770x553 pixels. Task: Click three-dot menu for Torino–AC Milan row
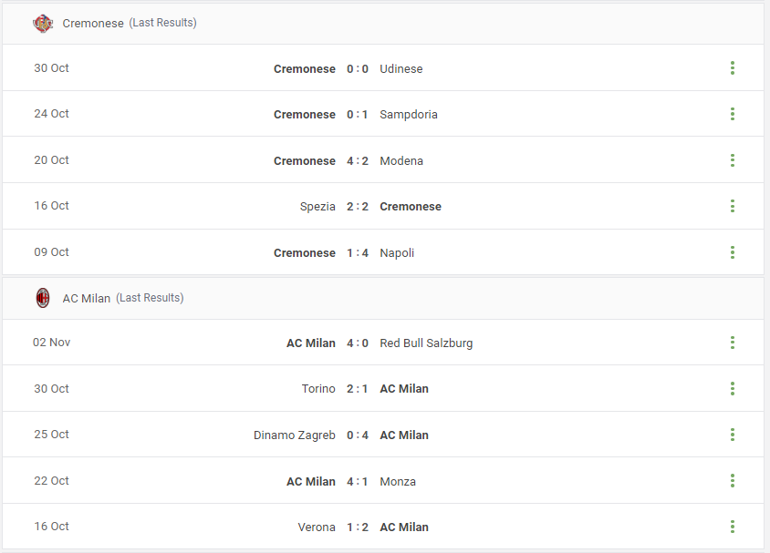pyautogui.click(x=733, y=389)
